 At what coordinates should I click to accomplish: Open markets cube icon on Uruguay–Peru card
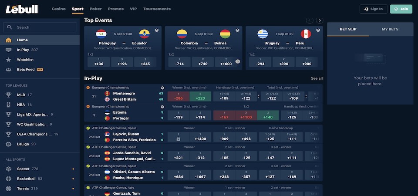318,30
